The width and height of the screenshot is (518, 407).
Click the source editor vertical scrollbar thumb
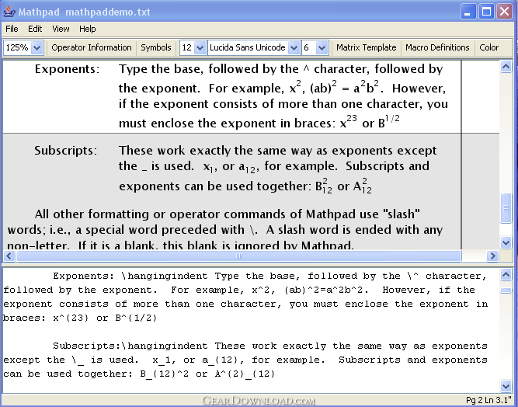[x=506, y=290]
